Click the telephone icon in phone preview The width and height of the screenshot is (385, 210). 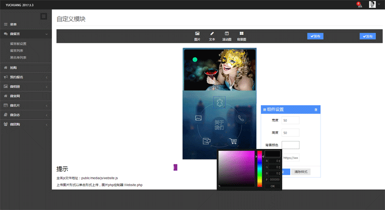pos(241,118)
